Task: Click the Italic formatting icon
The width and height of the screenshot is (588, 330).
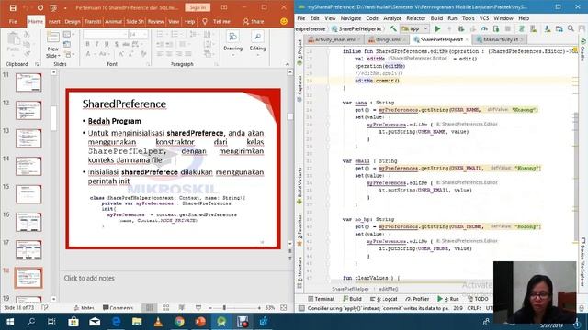Action: coord(97,44)
